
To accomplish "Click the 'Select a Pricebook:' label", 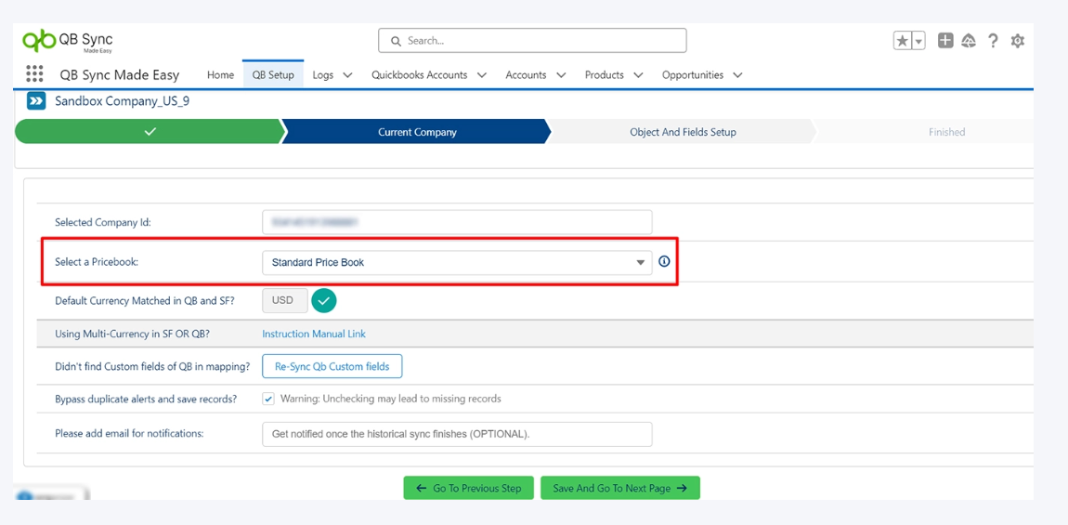I will (96, 261).
